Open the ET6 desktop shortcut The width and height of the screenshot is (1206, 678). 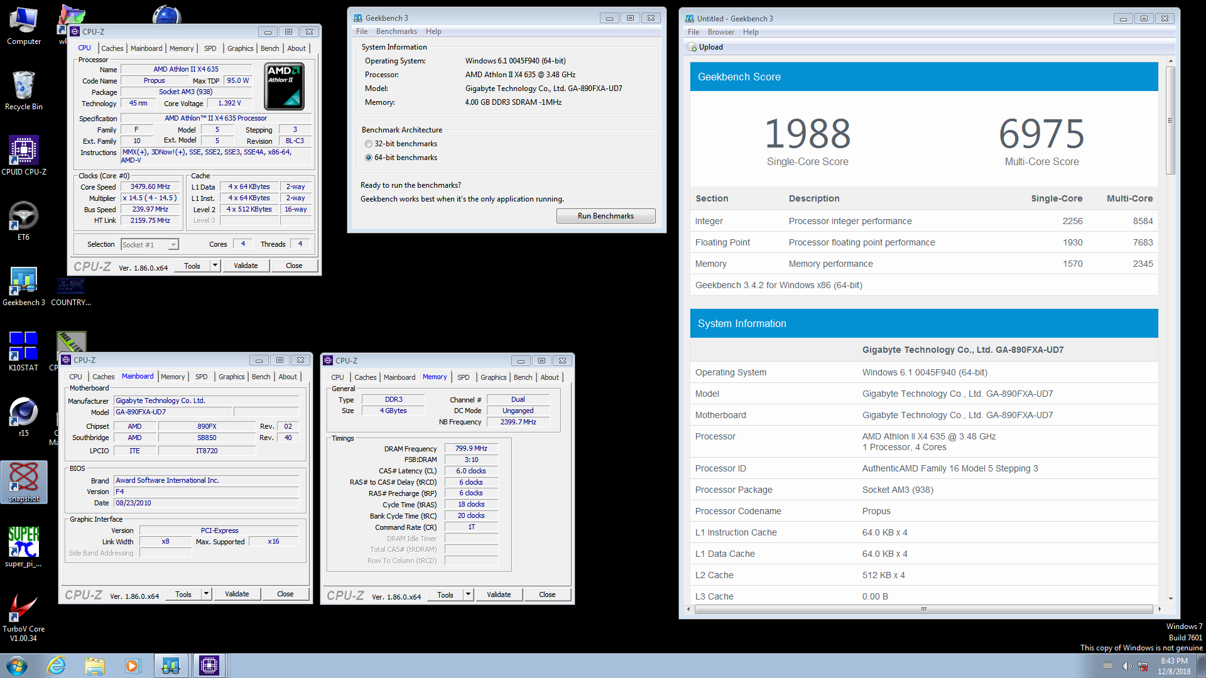[x=24, y=220]
